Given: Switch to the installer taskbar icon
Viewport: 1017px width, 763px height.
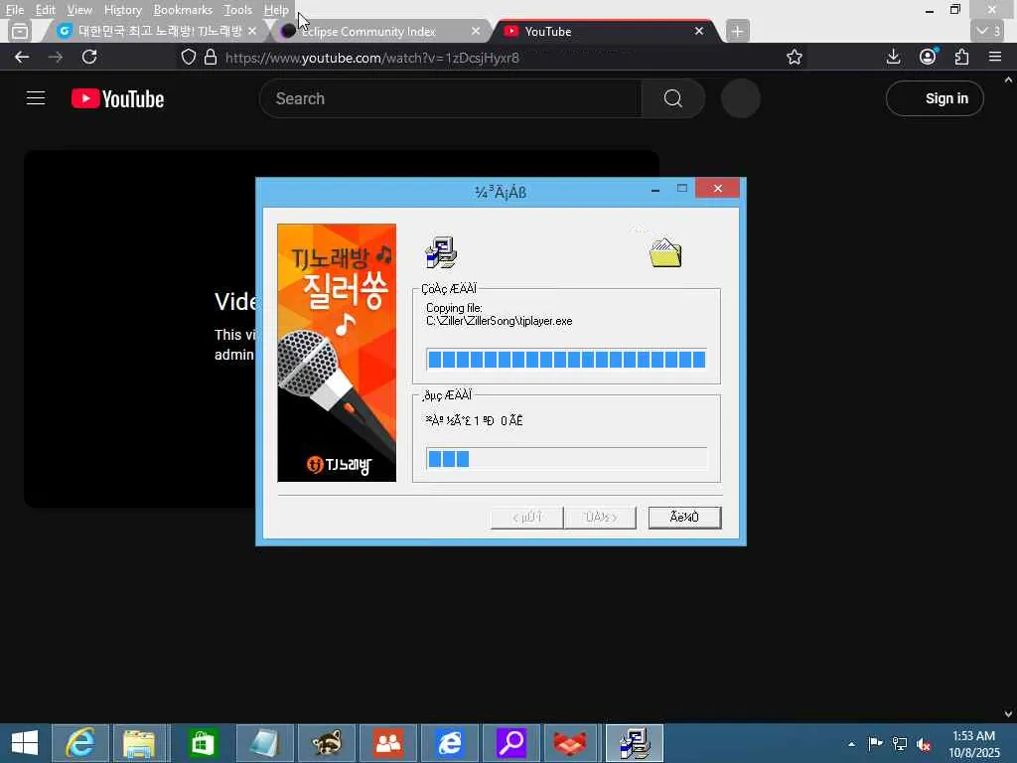Looking at the screenshot, I should [635, 743].
